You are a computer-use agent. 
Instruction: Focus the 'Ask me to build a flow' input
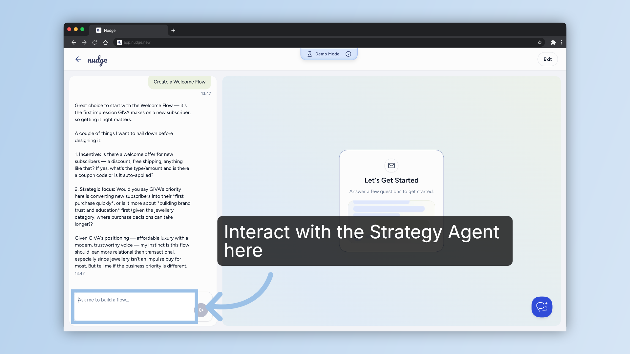(x=135, y=306)
